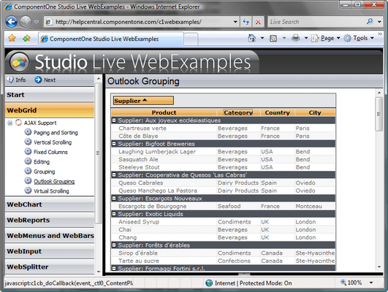Viewport: 388px width, 292px height.
Task: Click the Chartreuse verte product cell
Action: 164,128
